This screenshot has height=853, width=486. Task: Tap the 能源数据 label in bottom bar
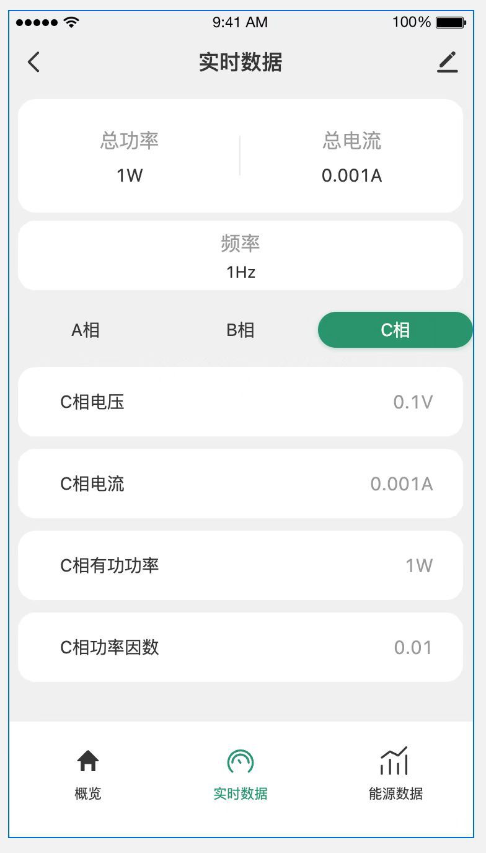click(x=395, y=793)
